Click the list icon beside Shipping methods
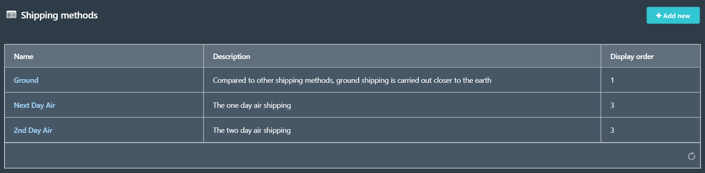 tap(11, 15)
